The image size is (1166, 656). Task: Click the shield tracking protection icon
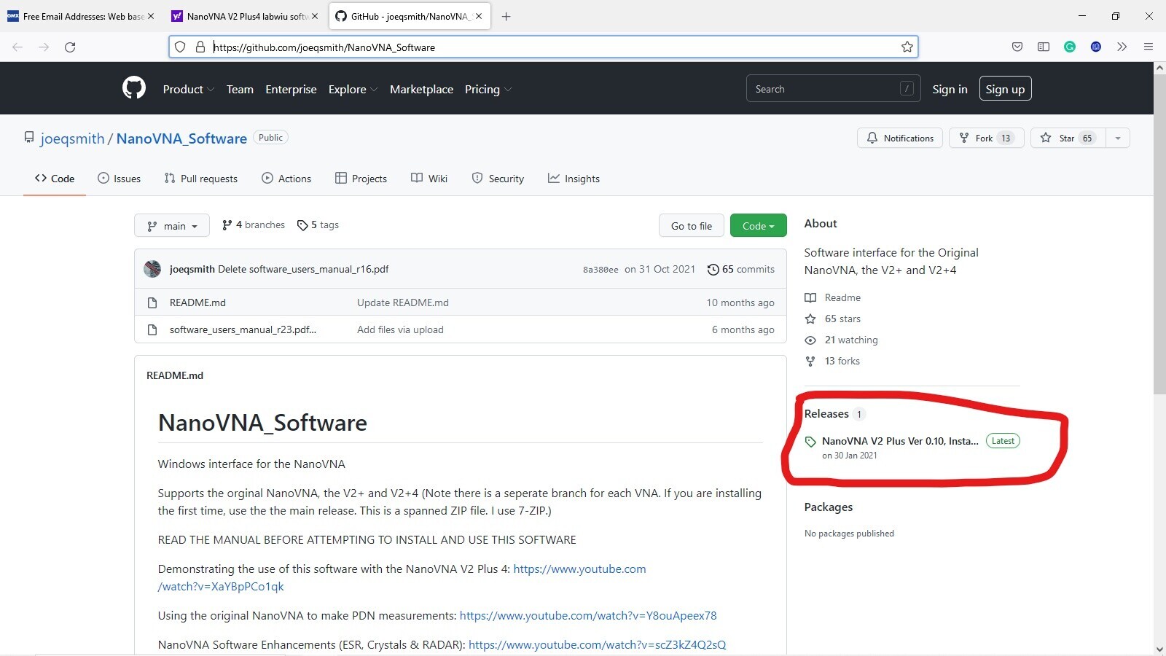[180, 47]
